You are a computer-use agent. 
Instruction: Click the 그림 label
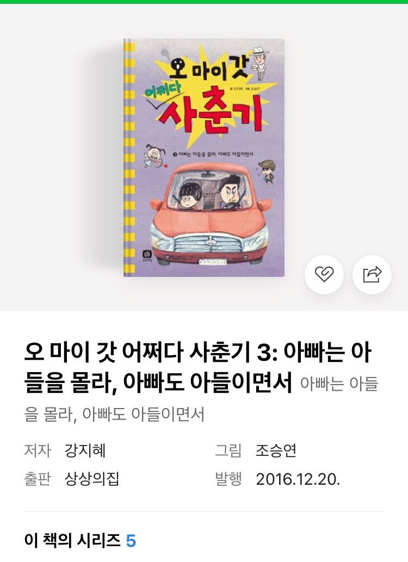228,450
